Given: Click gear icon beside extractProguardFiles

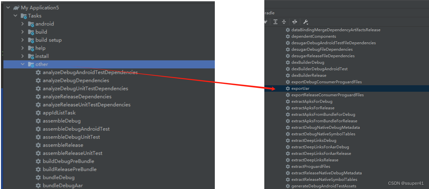Looking at the screenshot, I should (x=288, y=167).
